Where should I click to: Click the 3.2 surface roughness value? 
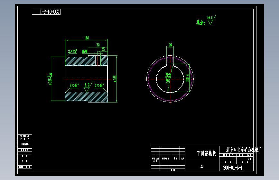(87, 85)
